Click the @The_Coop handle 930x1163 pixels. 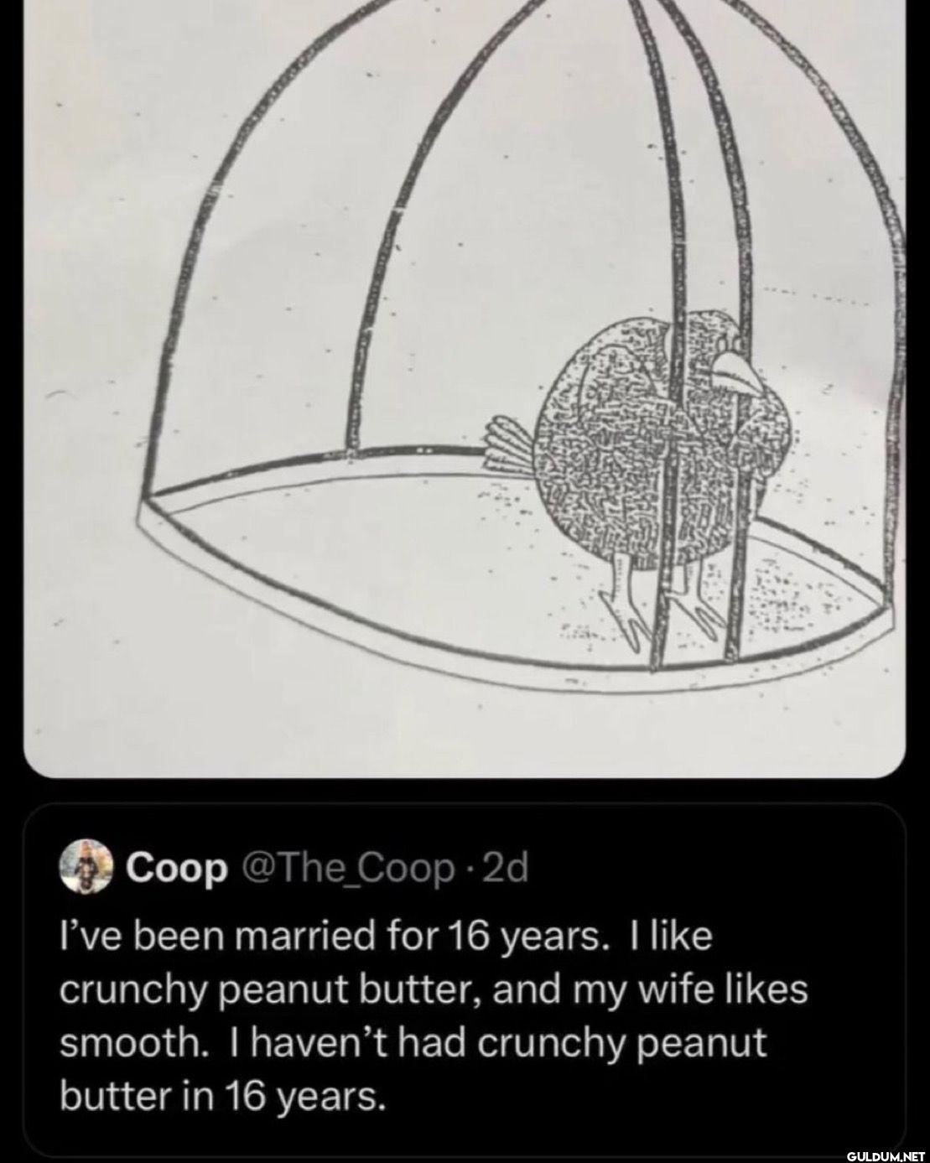click(347, 870)
